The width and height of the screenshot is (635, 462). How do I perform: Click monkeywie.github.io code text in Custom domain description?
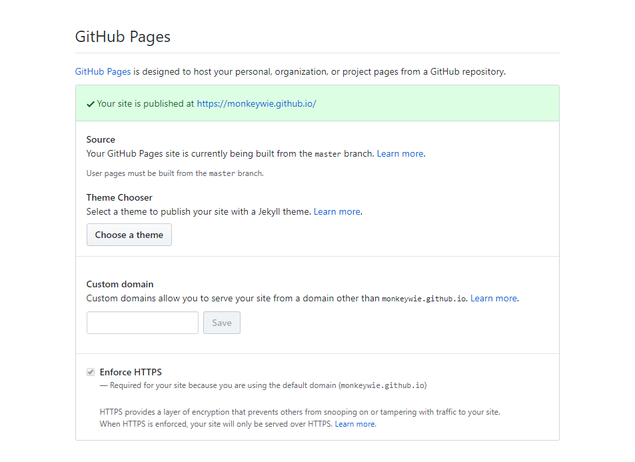[x=423, y=299]
